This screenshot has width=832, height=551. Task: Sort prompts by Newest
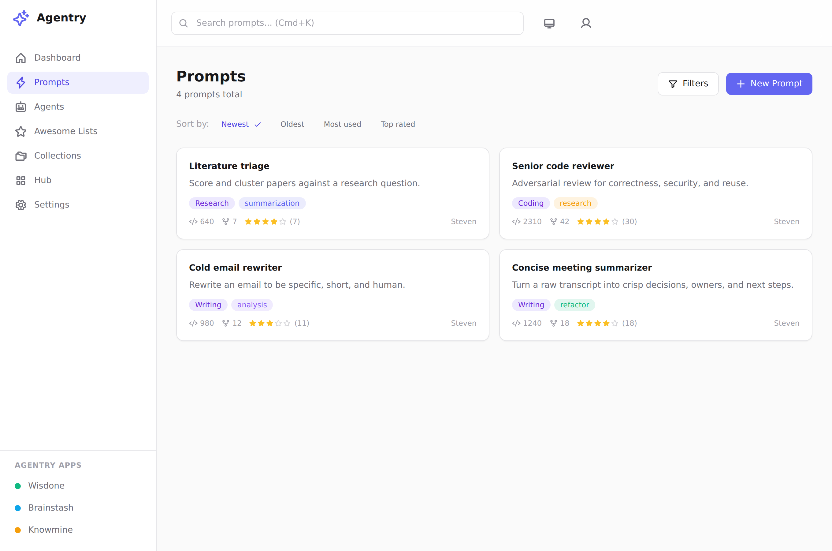click(241, 124)
